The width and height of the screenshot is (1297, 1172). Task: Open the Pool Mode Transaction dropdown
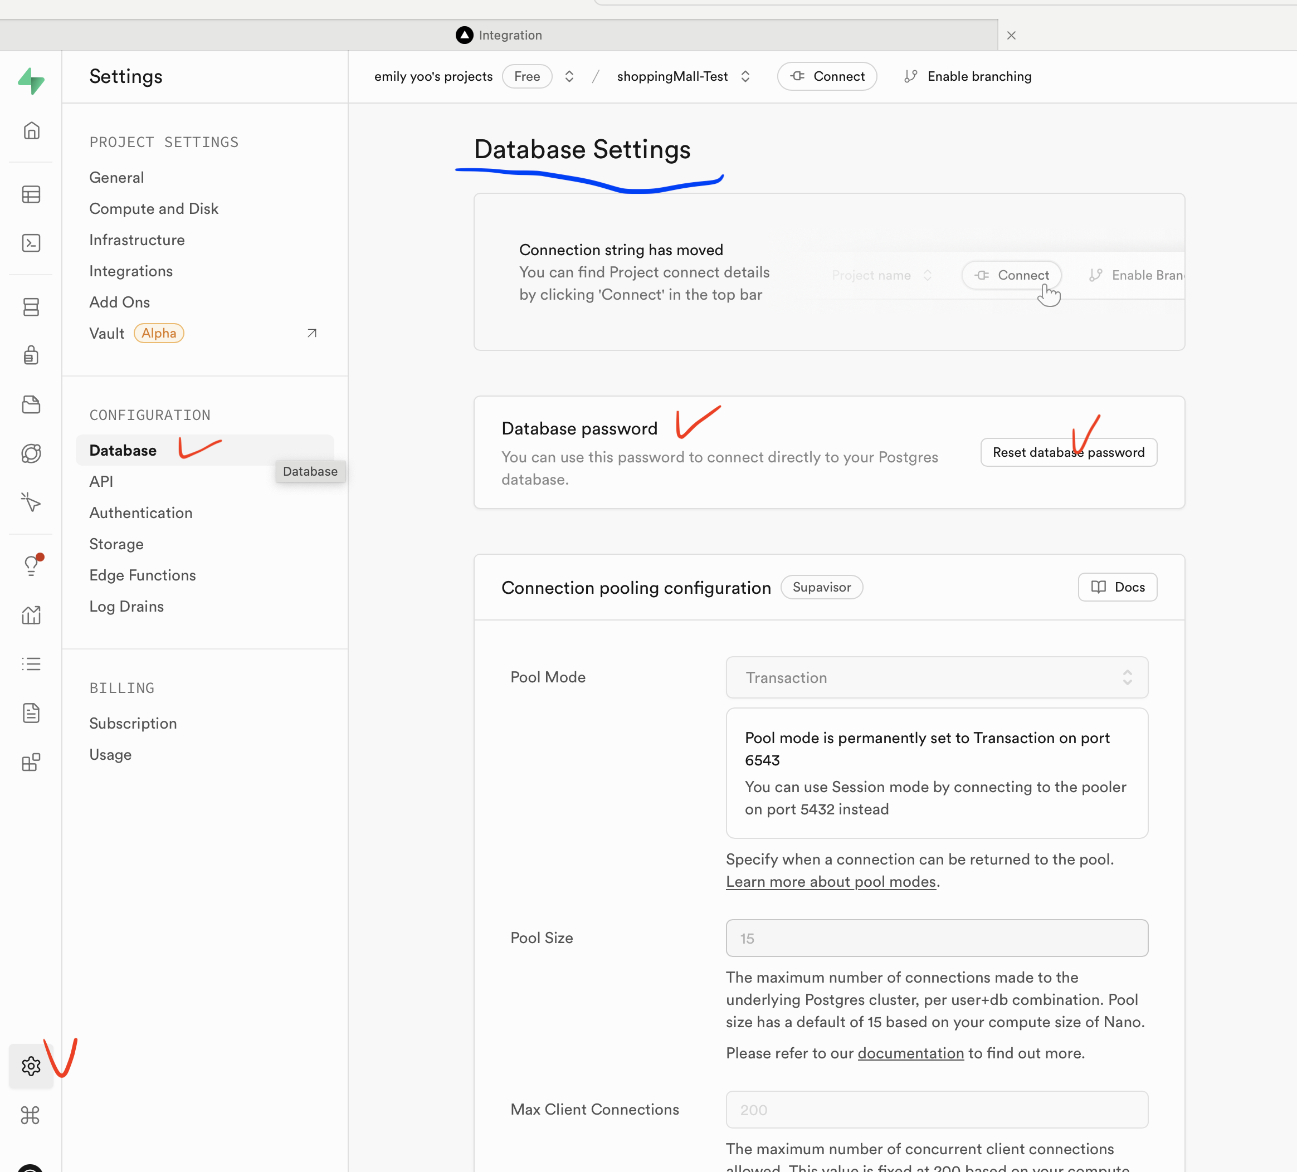[936, 677]
